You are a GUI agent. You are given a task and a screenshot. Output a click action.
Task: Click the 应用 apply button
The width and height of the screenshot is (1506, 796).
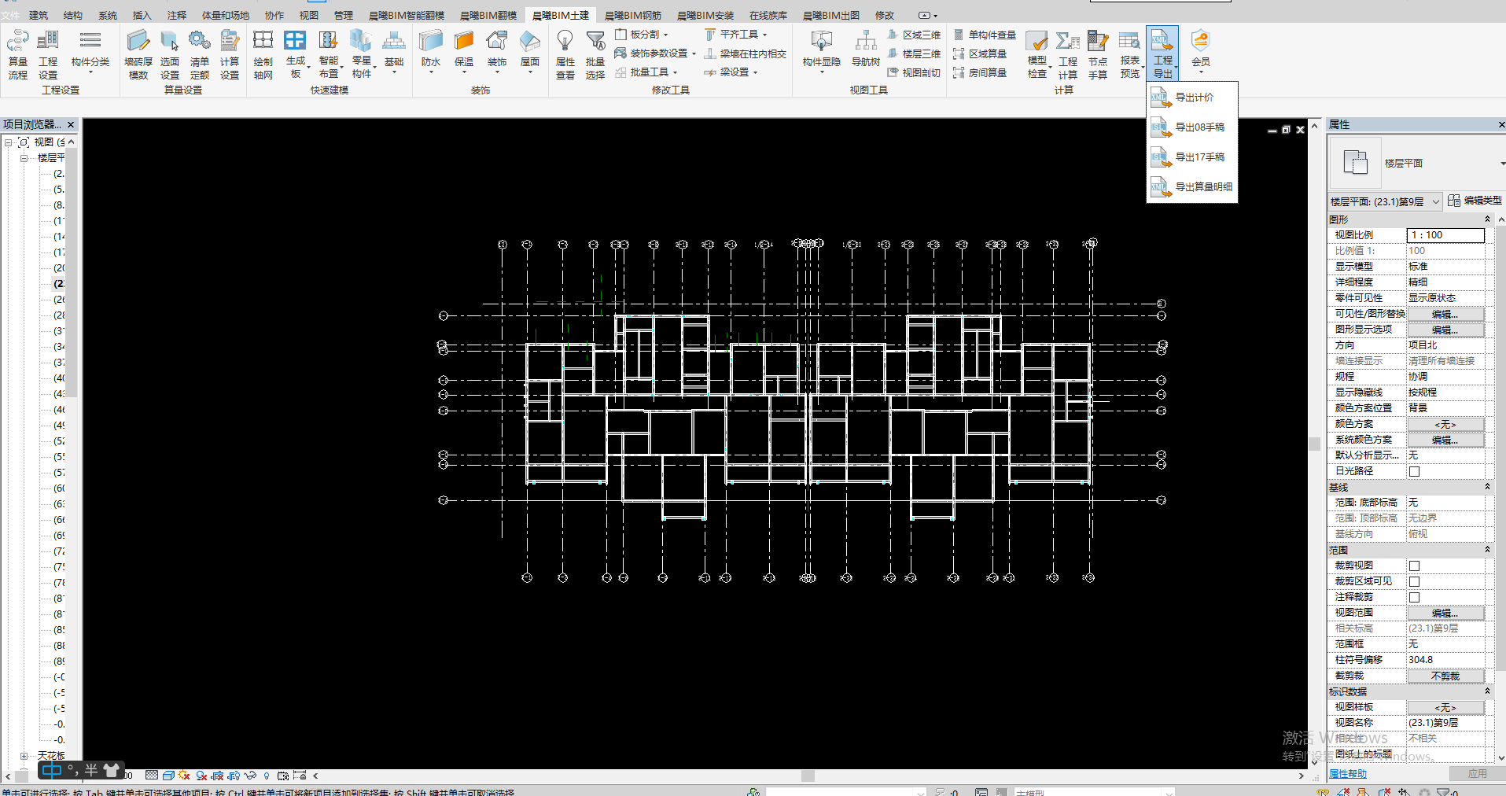coord(1477,774)
